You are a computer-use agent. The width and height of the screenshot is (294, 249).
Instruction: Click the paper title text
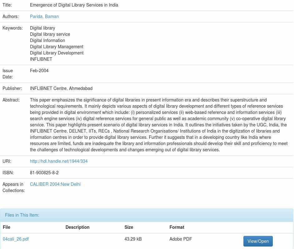(x=74, y=5)
